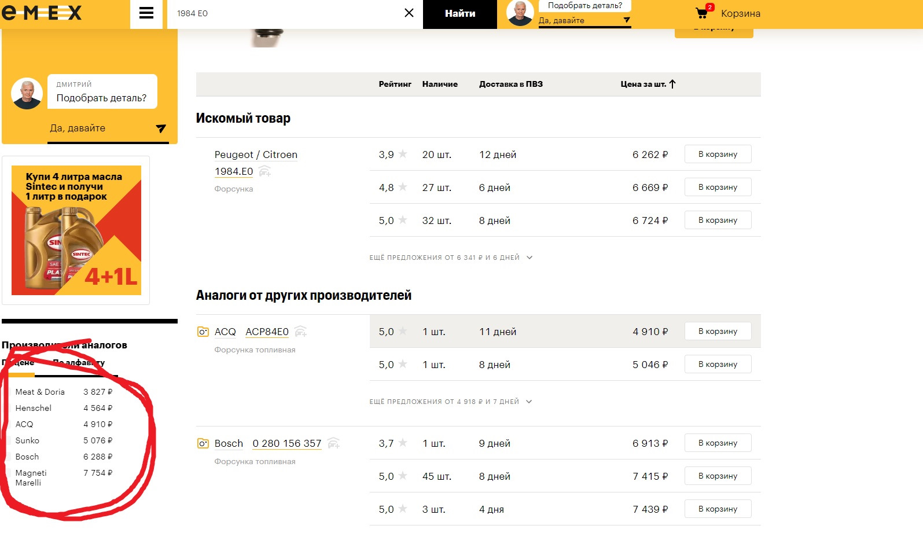Screen dimensions: 923x533
Task: Sort by the 'Рейтинг' column header
Action: [x=395, y=84]
